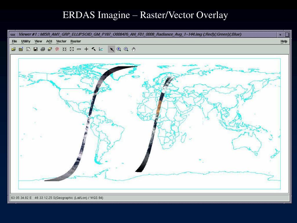Viewport: 297px width, 223px height.
Task: Click the Close Top Layer icon
Action: (x=21, y=49)
